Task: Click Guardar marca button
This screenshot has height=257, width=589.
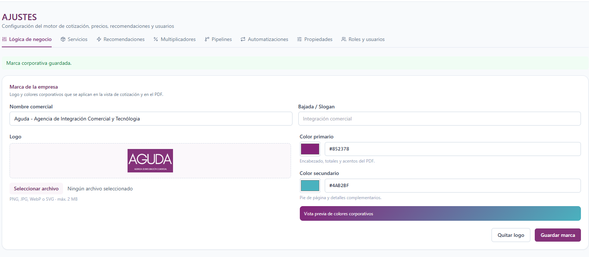Action: [558, 235]
